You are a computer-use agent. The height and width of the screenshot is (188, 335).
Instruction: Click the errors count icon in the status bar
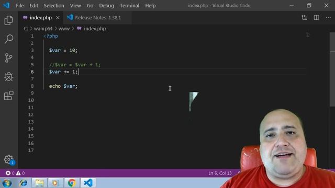[8, 173]
